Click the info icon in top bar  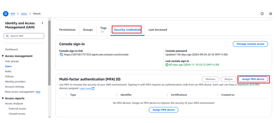coord(262,14)
